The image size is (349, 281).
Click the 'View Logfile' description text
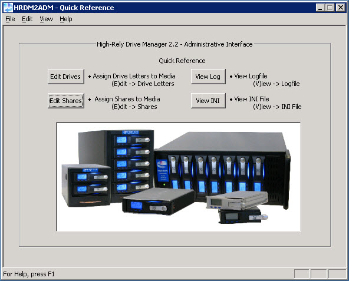click(x=251, y=76)
